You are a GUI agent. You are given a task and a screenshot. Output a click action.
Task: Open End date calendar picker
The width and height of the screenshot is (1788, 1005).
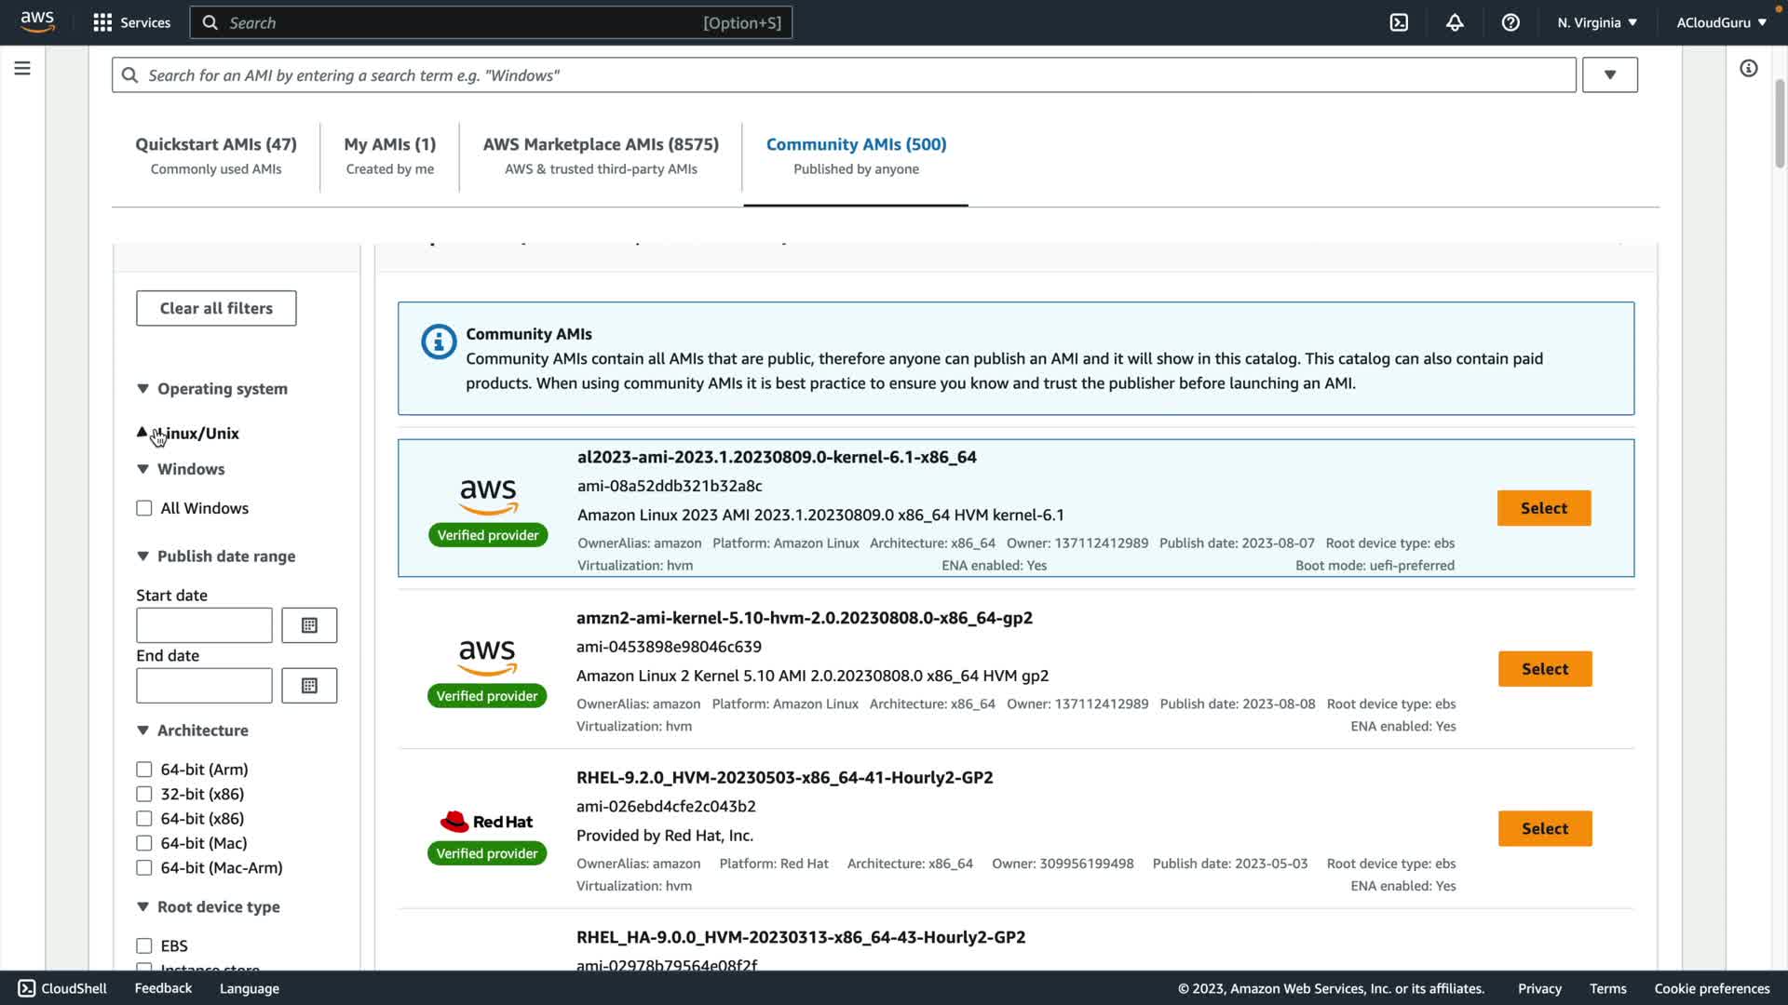click(x=309, y=686)
